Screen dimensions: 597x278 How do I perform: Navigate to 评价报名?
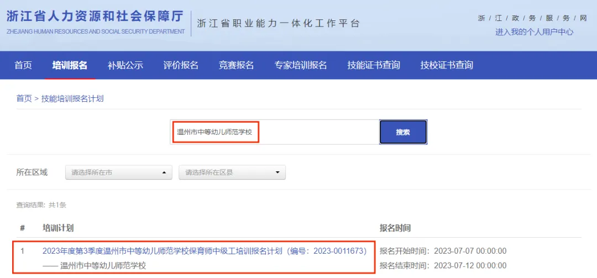[x=181, y=65]
